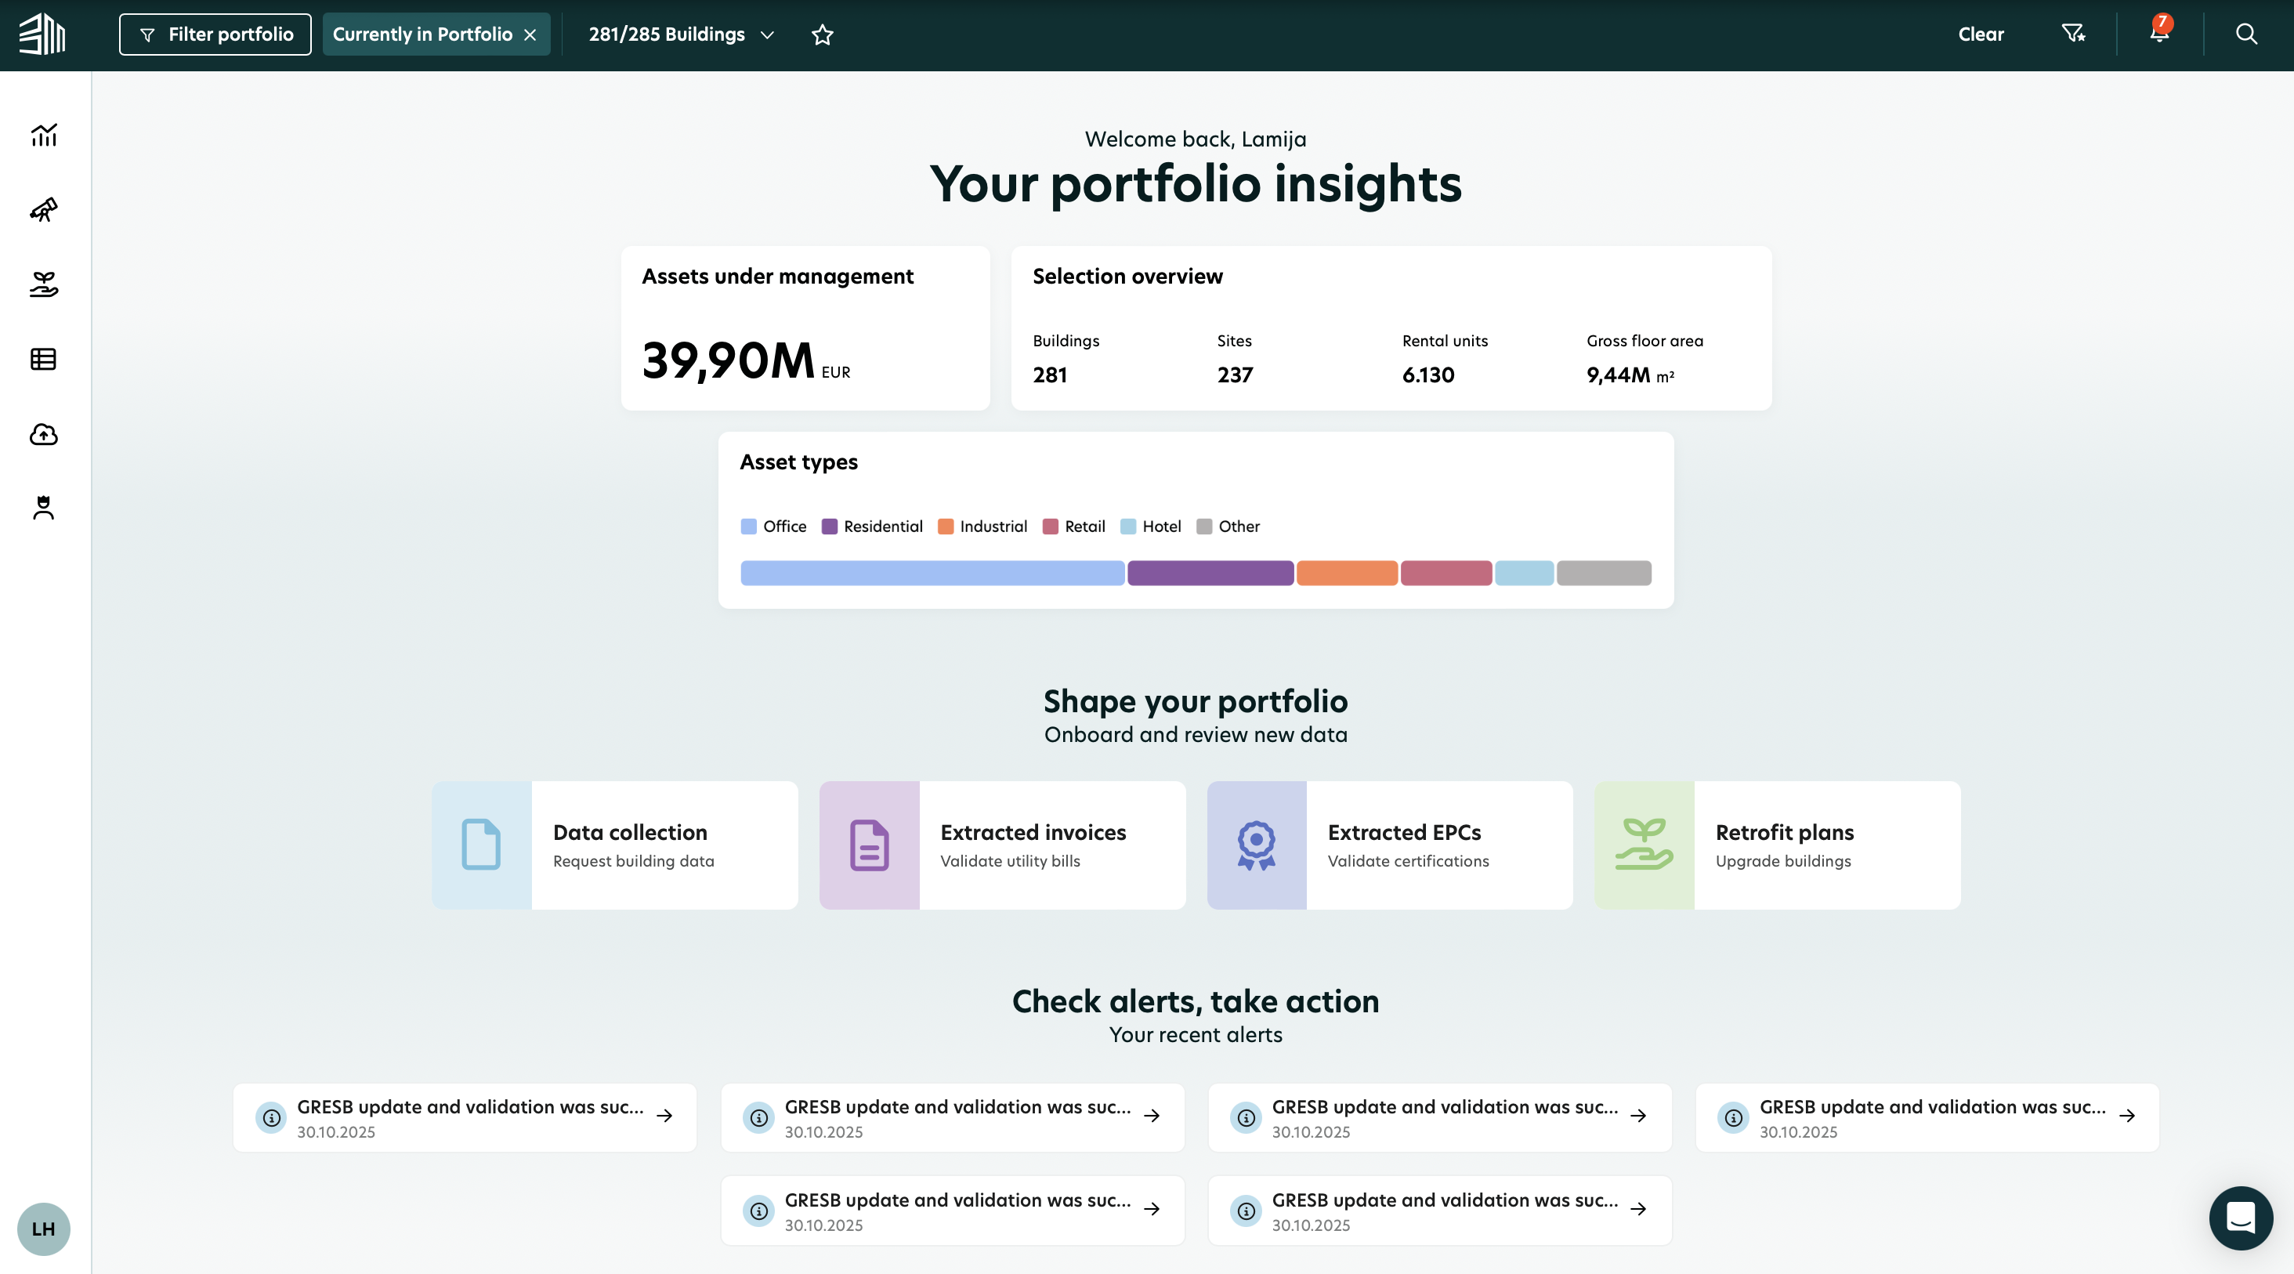The width and height of the screenshot is (2294, 1274).
Task: Click the Residential purple bar segment
Action: click(x=1210, y=573)
